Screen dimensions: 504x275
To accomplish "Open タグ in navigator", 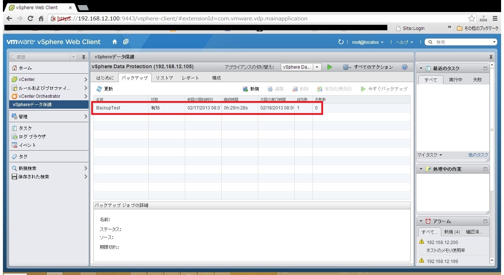I will click(x=49, y=156).
